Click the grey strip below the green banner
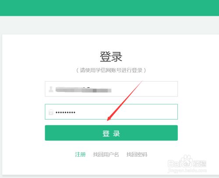The width and height of the screenshot is (219, 178). 109,25
